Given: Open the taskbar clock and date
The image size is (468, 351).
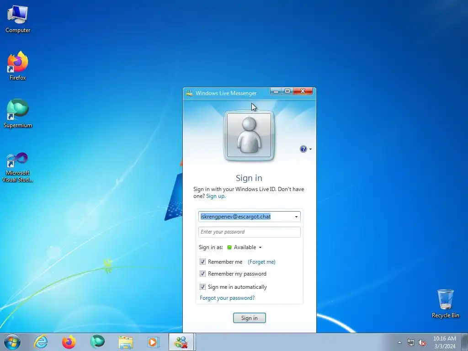Looking at the screenshot, I should 444,342.
